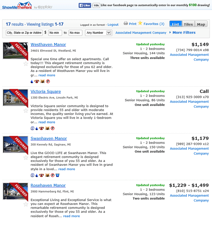This screenshot has height=234, width=212.
Task: Toggle favorite star for Westhaven Manor
Action: (x=26, y=63)
